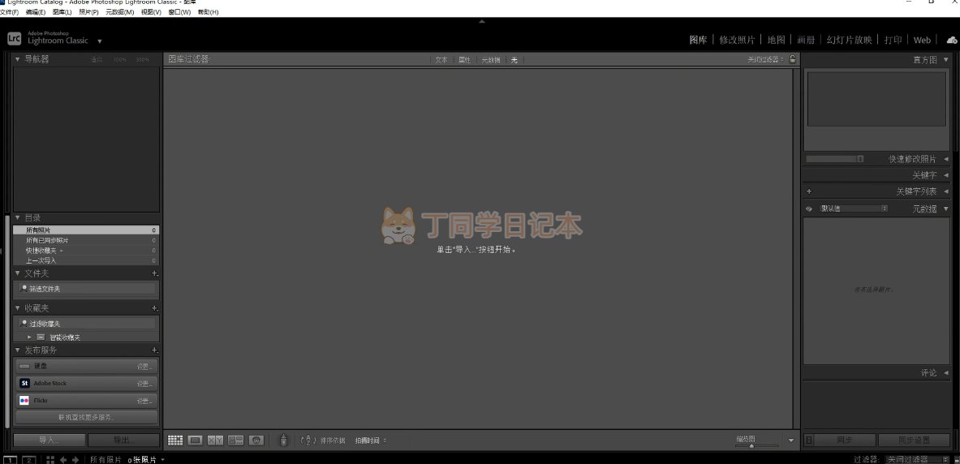Go forward with the right arrow

(75, 460)
